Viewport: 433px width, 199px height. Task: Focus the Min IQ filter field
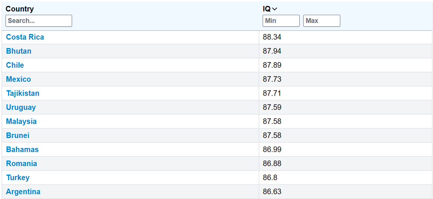[x=281, y=21]
